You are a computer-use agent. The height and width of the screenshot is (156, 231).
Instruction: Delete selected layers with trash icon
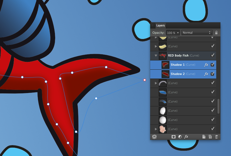(x=217, y=137)
